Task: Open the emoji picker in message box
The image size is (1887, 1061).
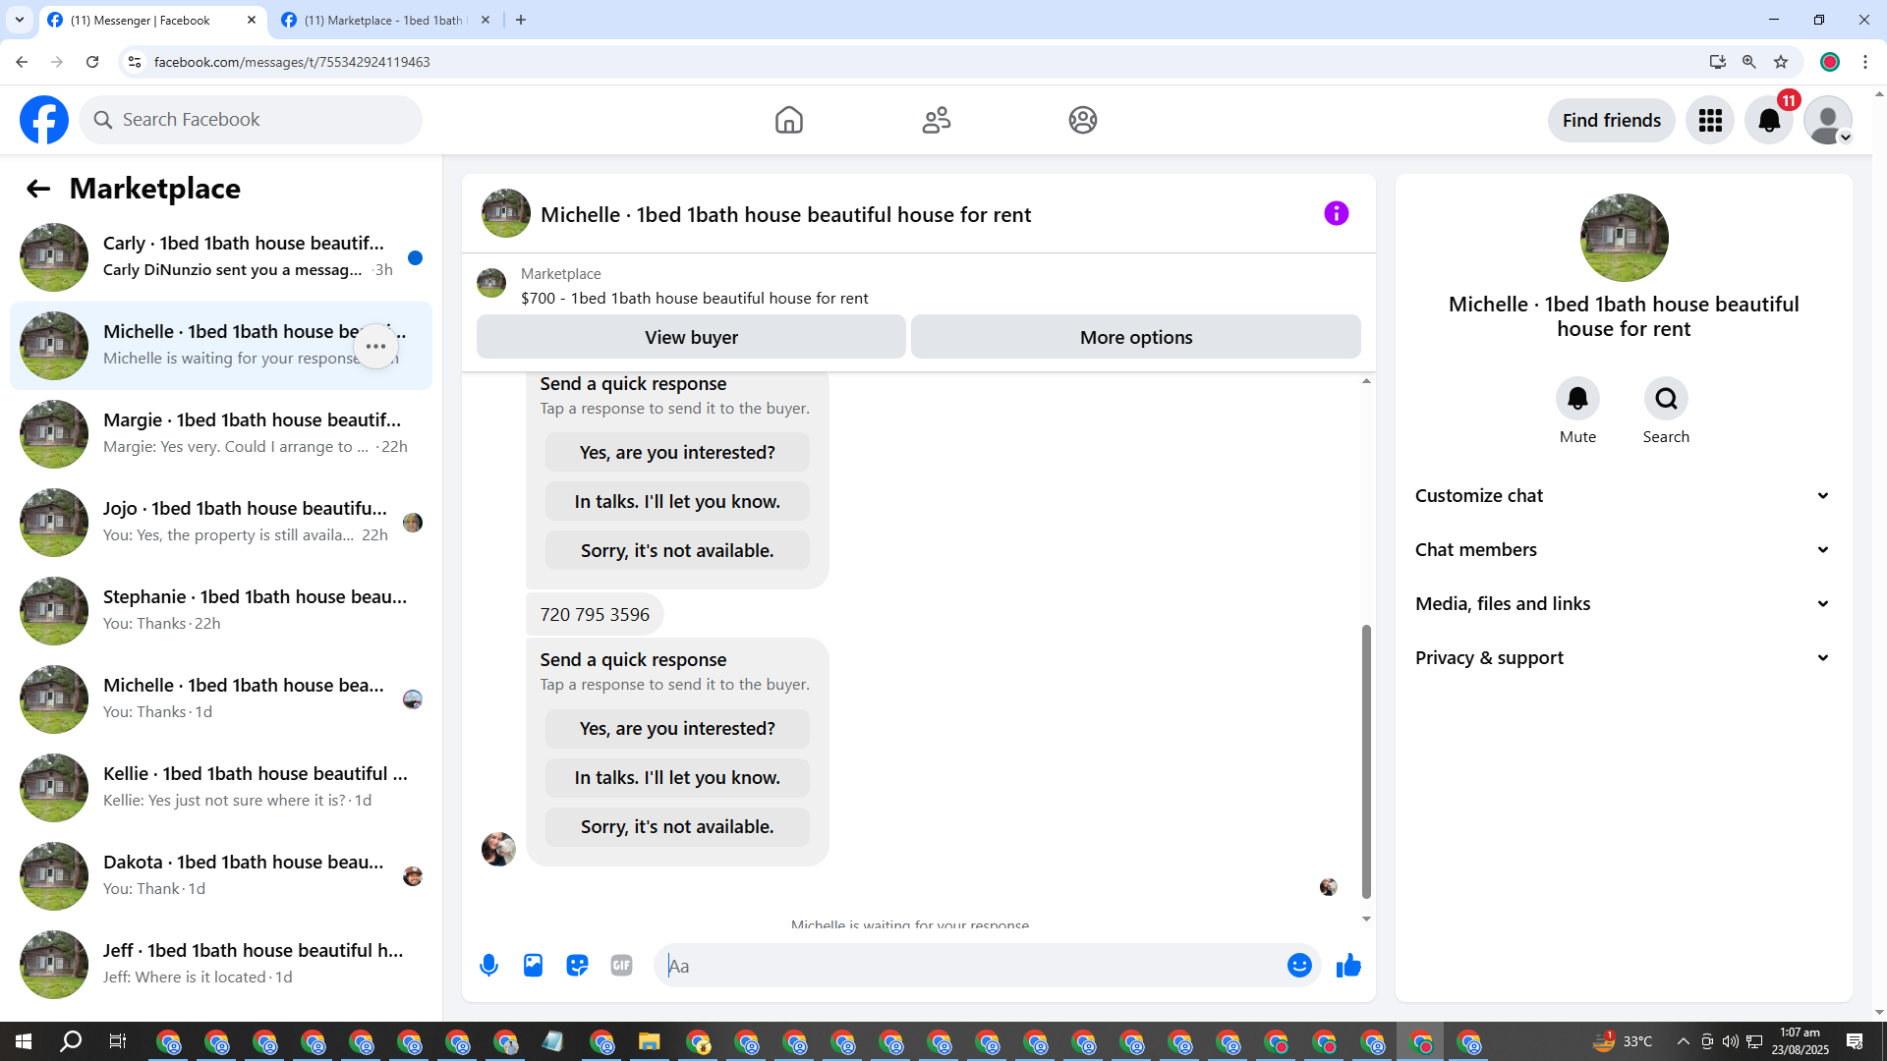Action: [1299, 966]
